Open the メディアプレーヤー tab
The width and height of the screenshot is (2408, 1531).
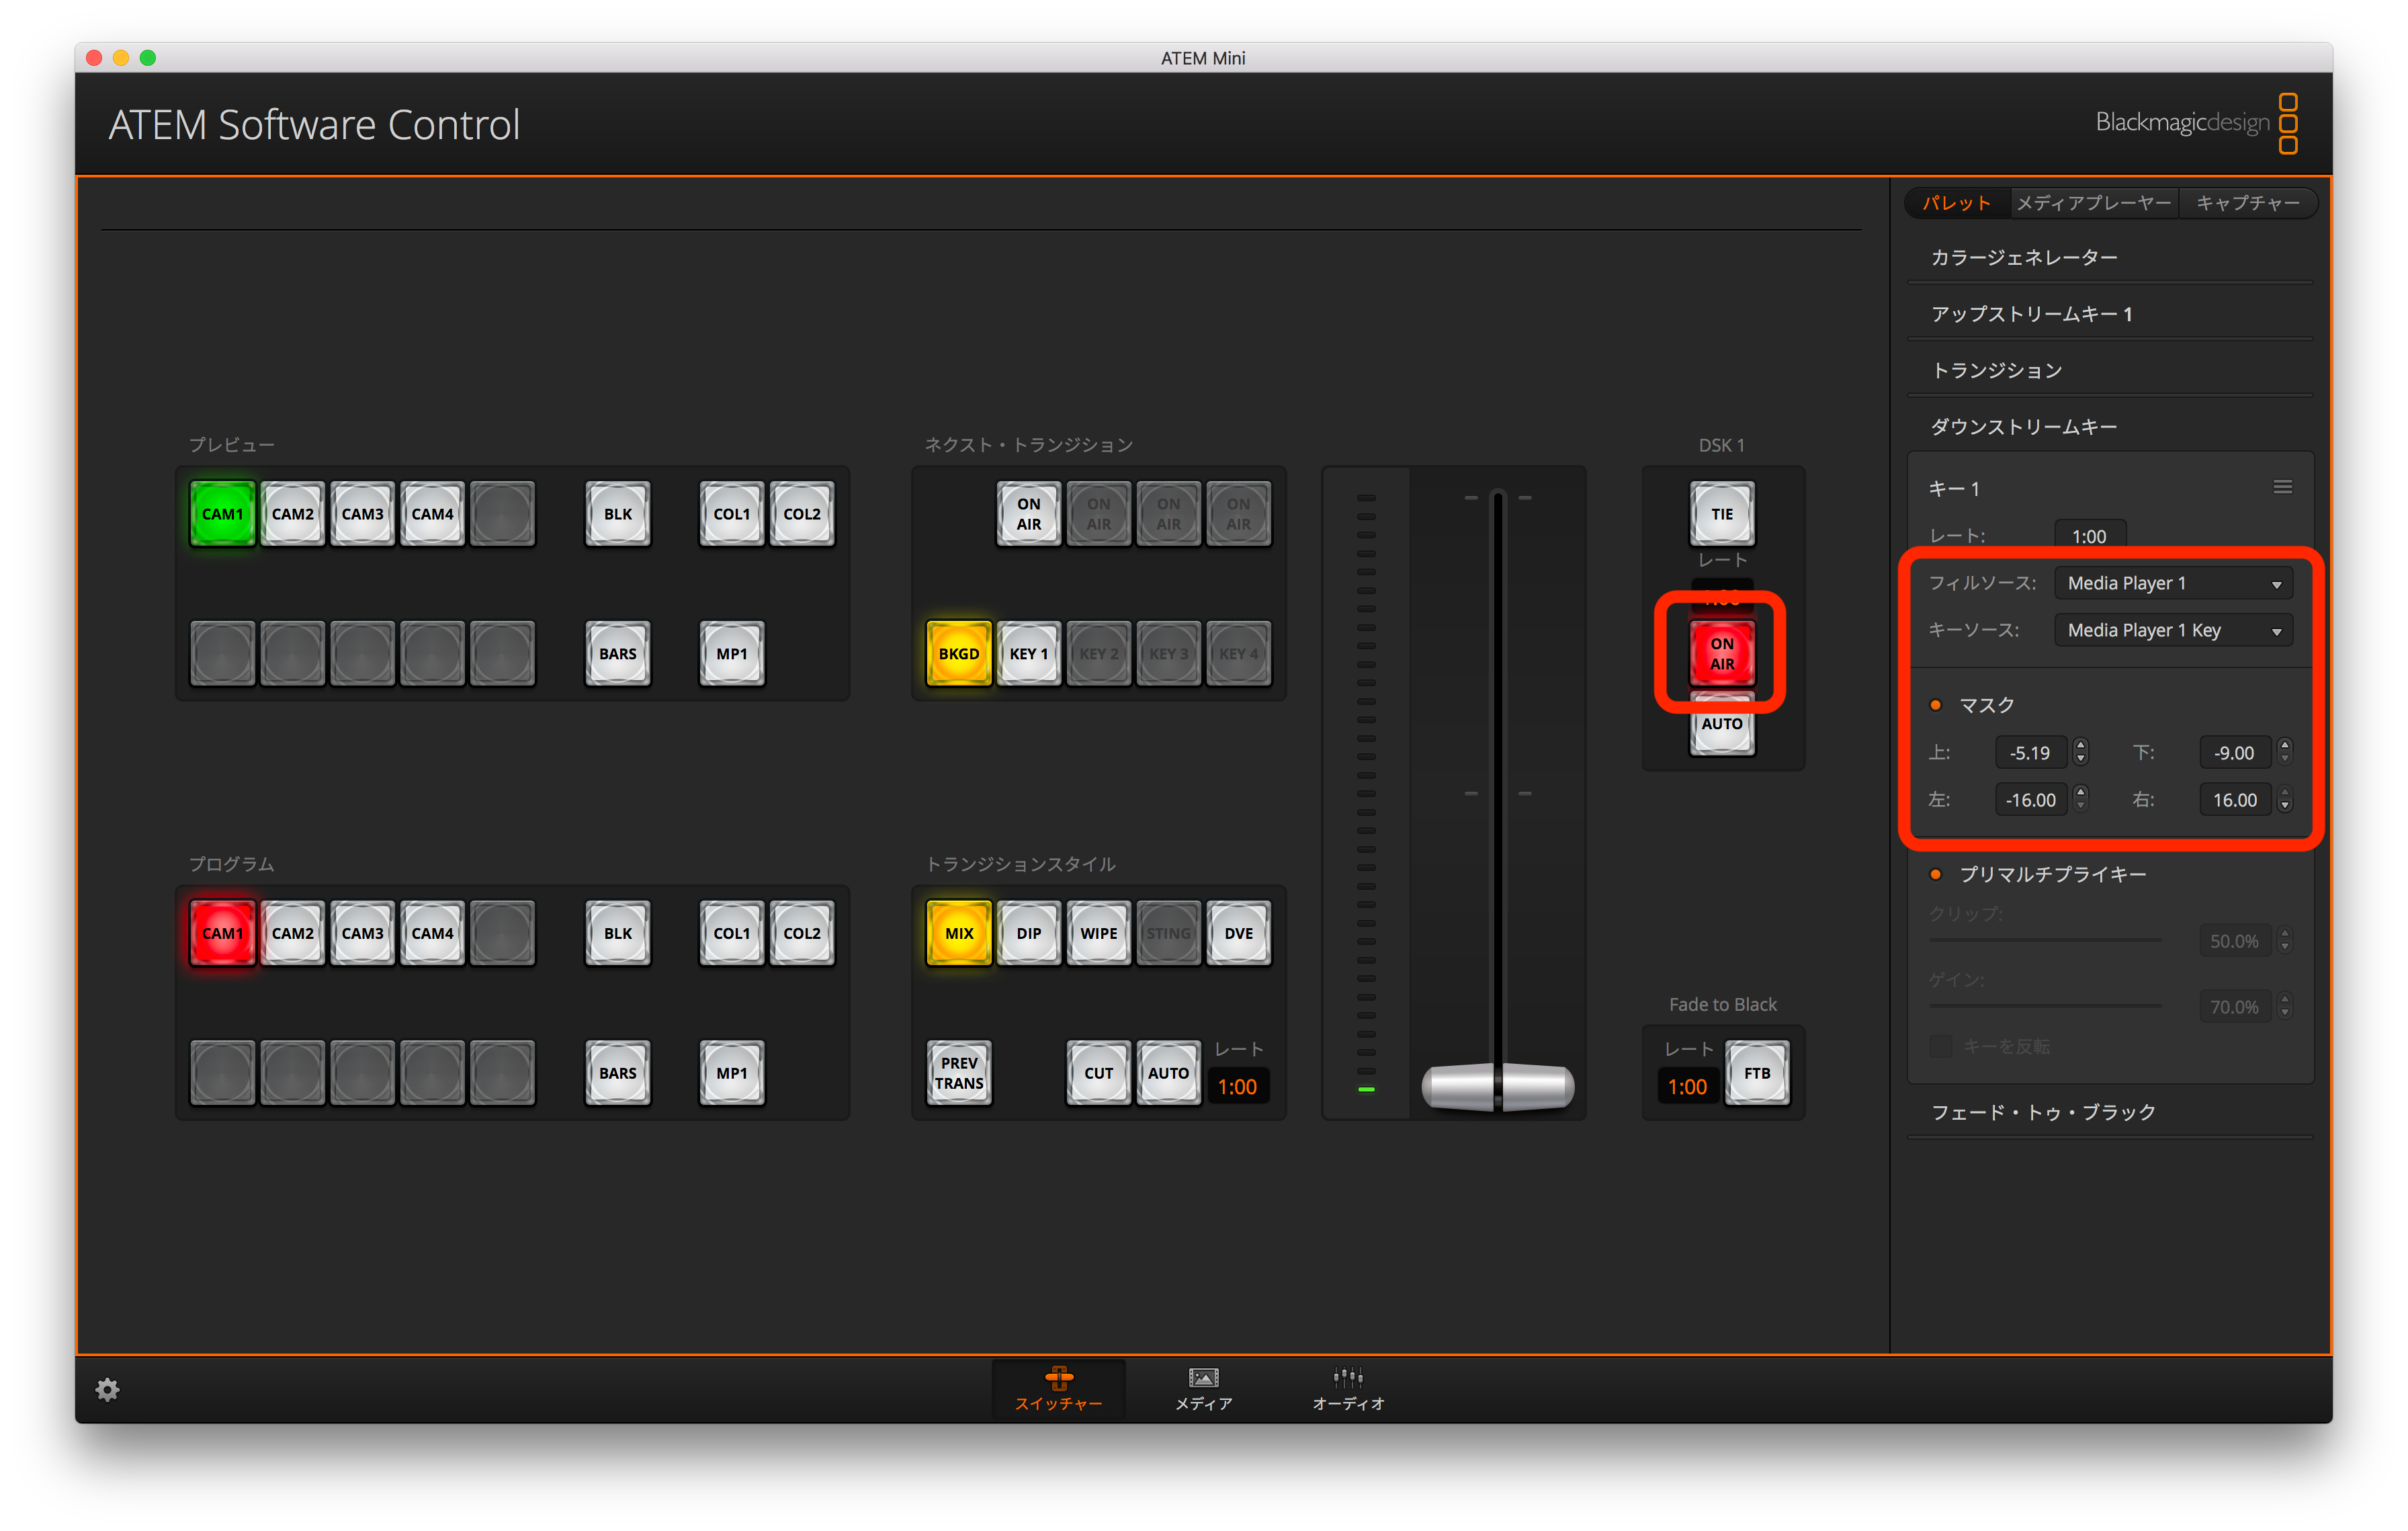[x=2093, y=203]
